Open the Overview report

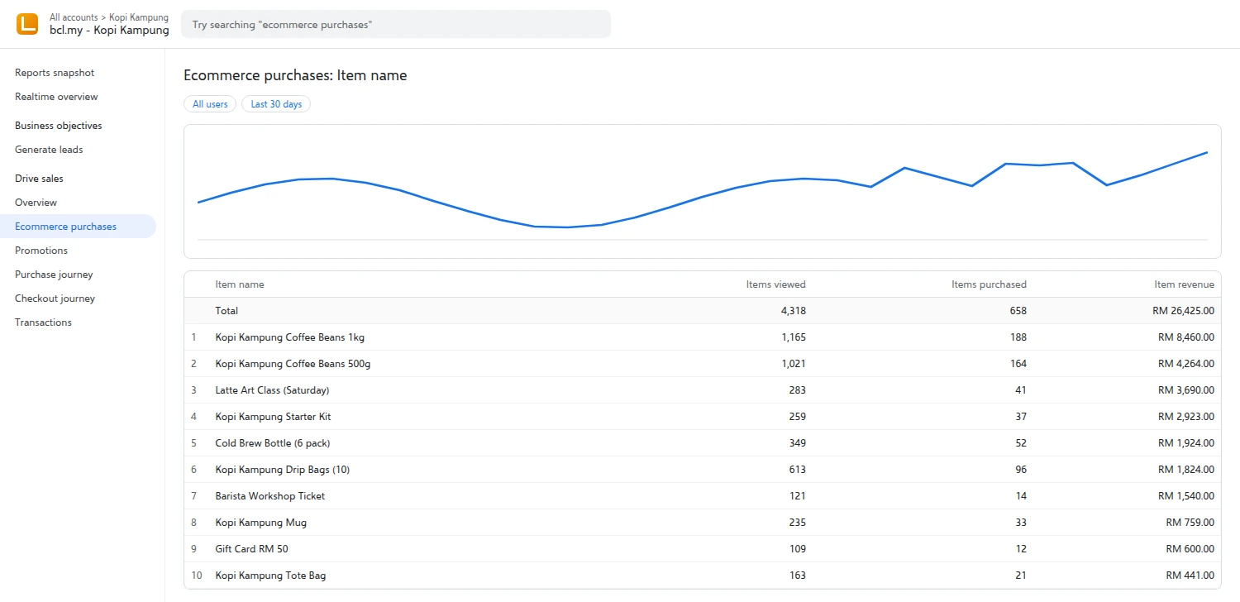point(36,203)
